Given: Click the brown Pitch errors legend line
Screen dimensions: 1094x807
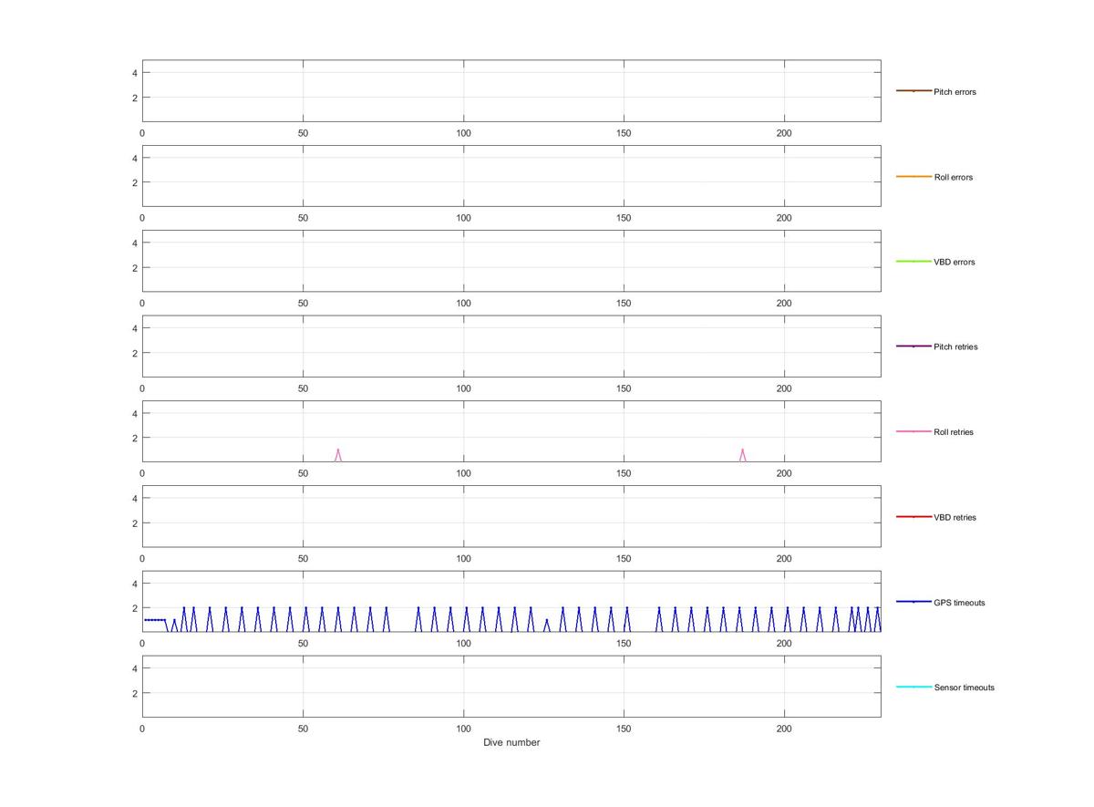Looking at the screenshot, I should (x=913, y=91).
